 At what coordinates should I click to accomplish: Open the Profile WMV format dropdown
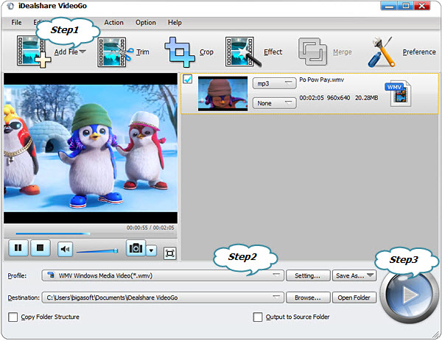pyautogui.click(x=163, y=275)
